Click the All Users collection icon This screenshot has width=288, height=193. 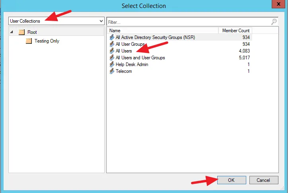point(112,51)
